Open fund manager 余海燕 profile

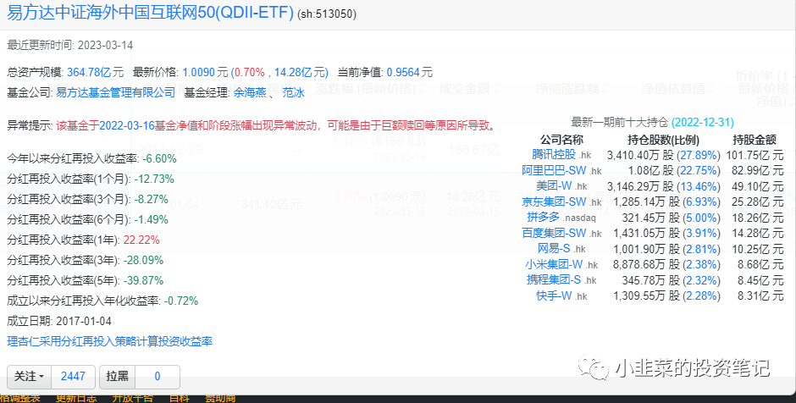[x=250, y=92]
